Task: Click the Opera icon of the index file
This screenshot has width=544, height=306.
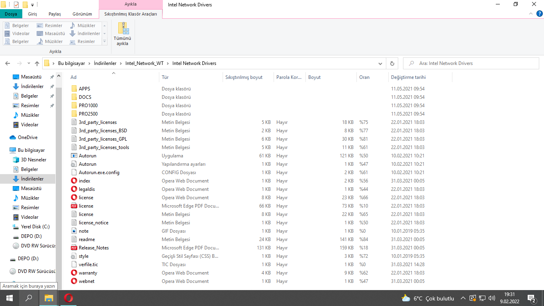Action: coord(74,181)
